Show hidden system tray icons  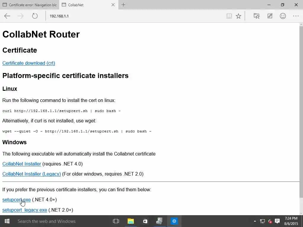255,221
